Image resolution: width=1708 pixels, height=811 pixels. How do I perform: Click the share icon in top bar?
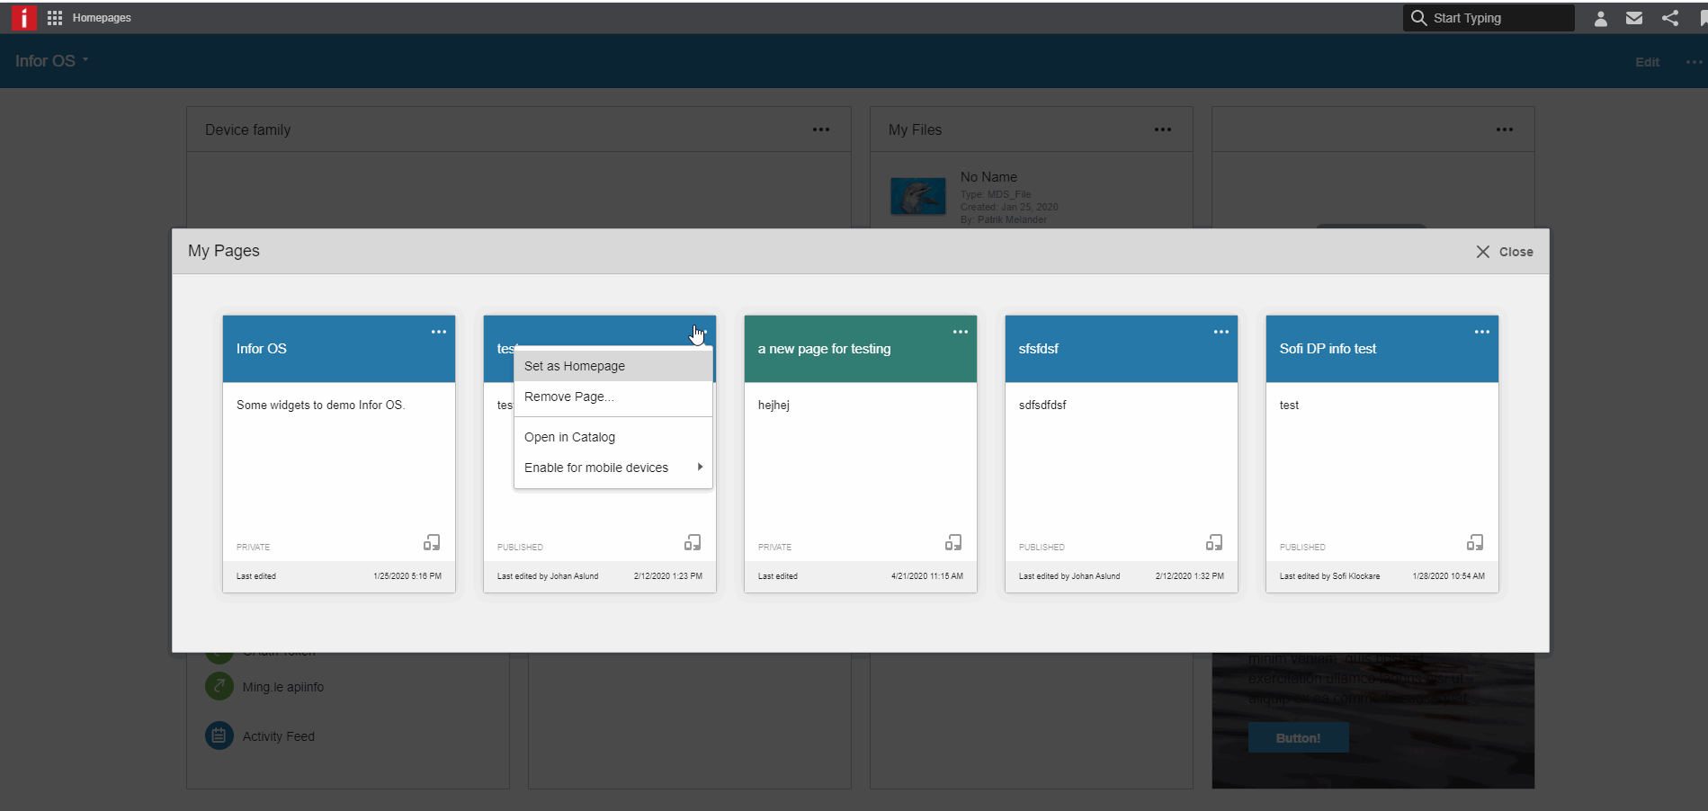(1670, 18)
